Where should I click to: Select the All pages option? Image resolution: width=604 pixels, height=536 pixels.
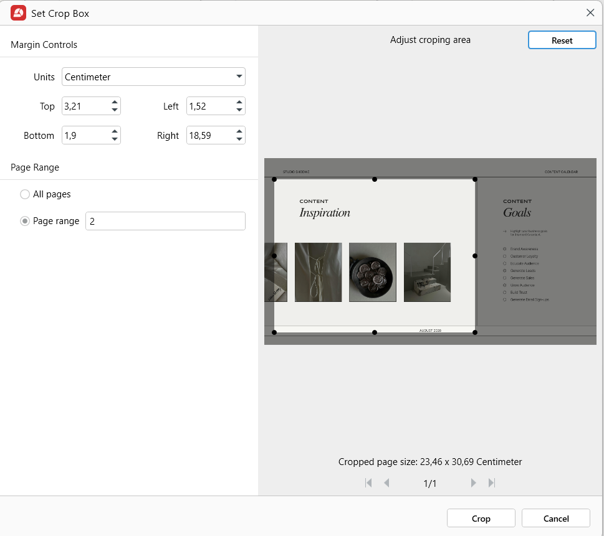point(25,194)
